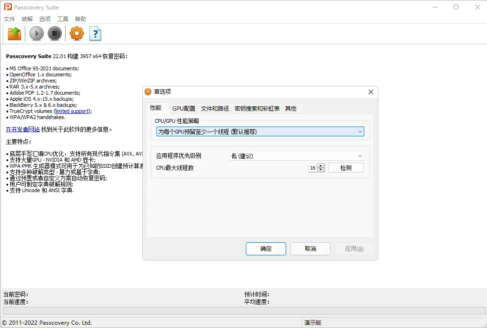Maximize the Passcovery Suite window
The height and width of the screenshot is (328, 487).
456,7
